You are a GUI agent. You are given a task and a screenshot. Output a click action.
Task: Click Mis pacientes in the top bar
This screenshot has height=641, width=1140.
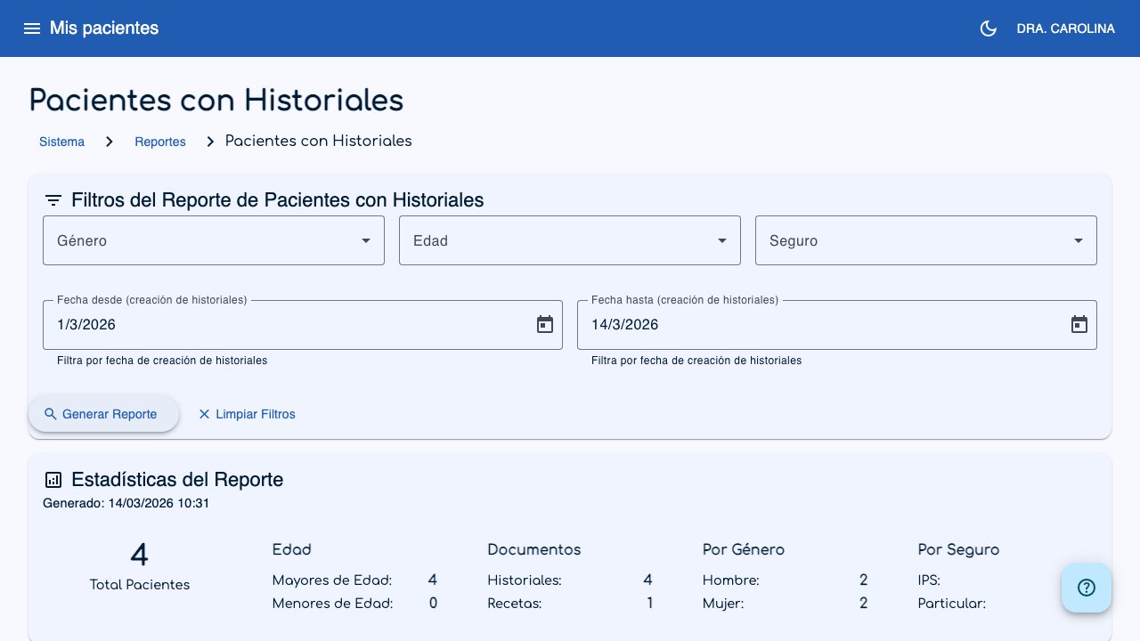(x=104, y=28)
